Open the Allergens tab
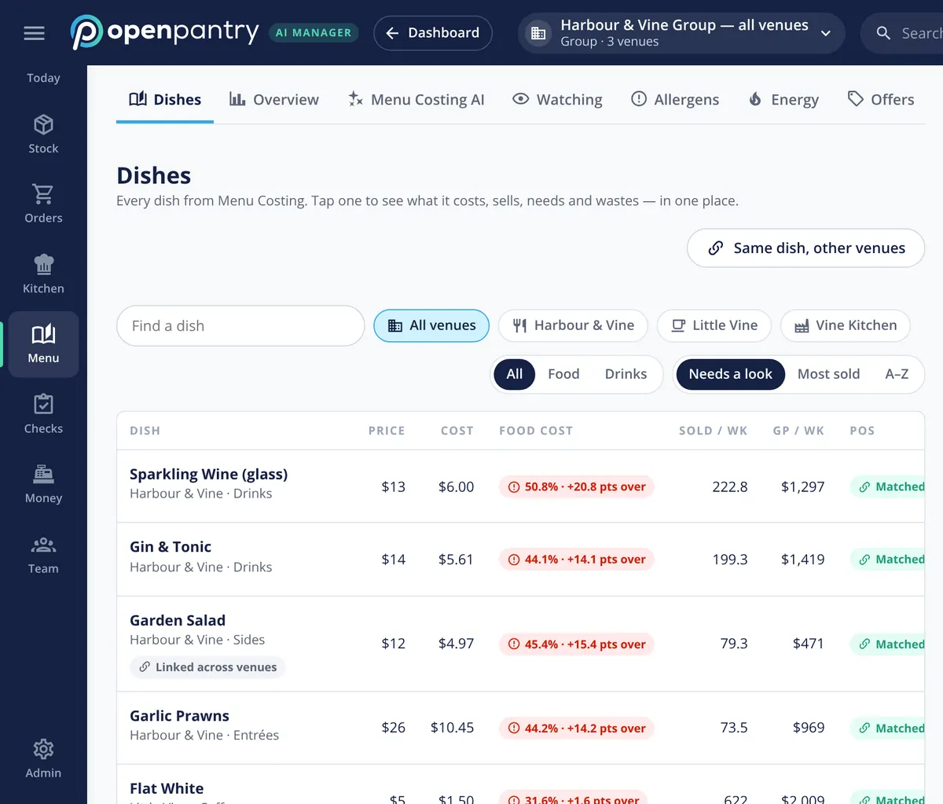 click(675, 100)
